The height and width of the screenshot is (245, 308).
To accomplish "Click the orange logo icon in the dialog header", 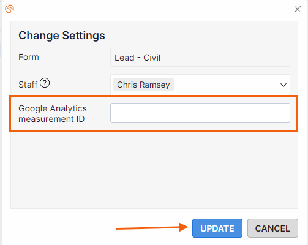I will (x=9, y=9).
